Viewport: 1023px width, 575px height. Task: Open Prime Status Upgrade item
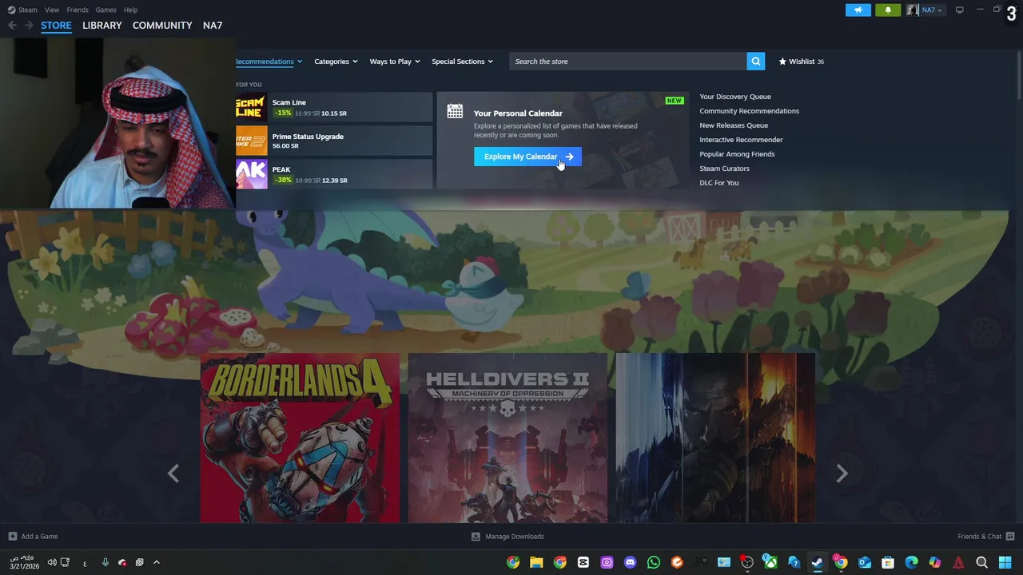334,141
